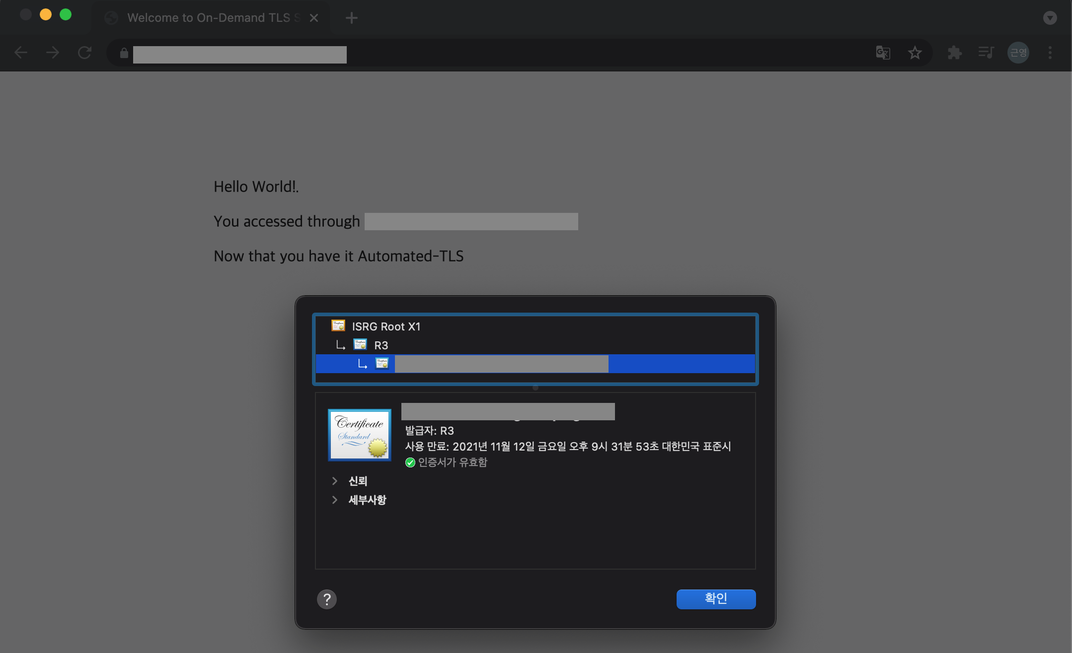Click the large Certificate Standard thumbnail
The image size is (1072, 653).
click(x=359, y=435)
